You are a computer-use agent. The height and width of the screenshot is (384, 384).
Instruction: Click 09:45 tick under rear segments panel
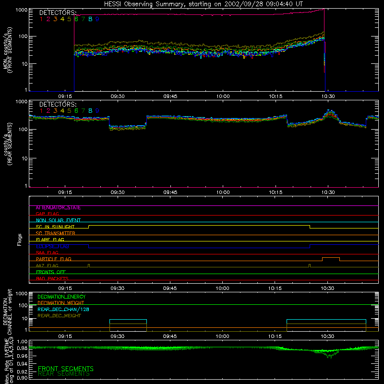(x=170, y=192)
